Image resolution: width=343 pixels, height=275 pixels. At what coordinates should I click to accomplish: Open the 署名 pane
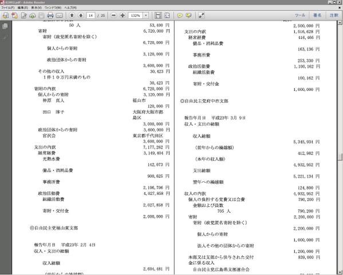317,15
